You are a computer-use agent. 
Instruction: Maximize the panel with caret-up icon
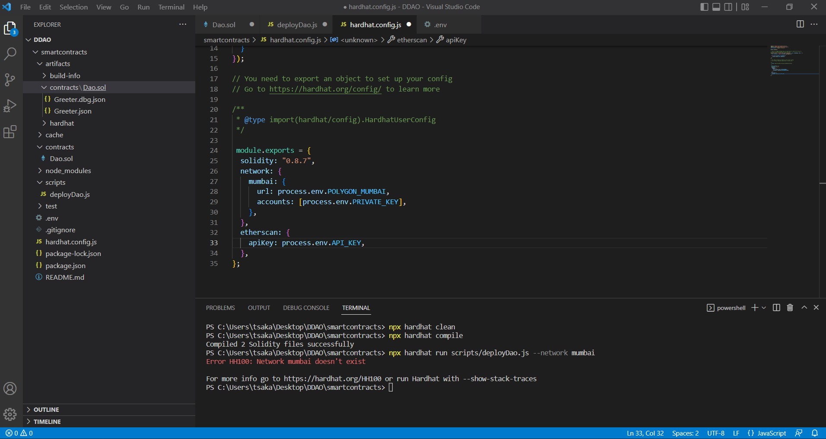pyautogui.click(x=804, y=307)
